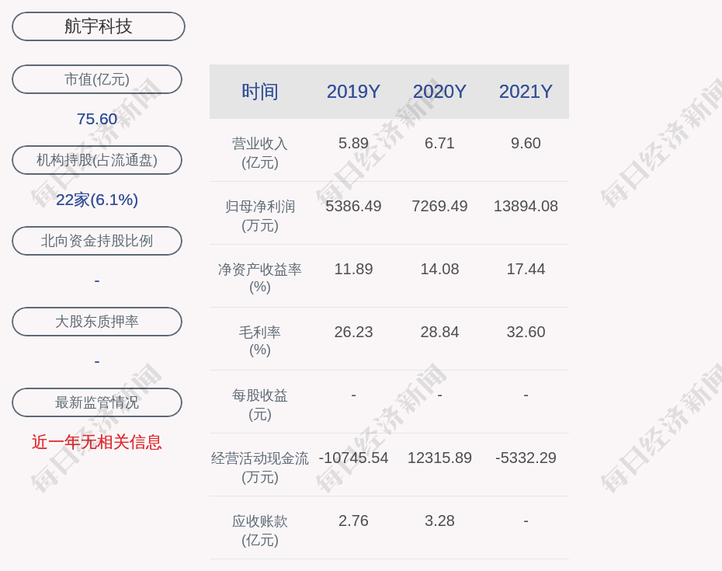Click the 22家(6.1%) value
The image size is (722, 571).
pyautogui.click(x=97, y=200)
